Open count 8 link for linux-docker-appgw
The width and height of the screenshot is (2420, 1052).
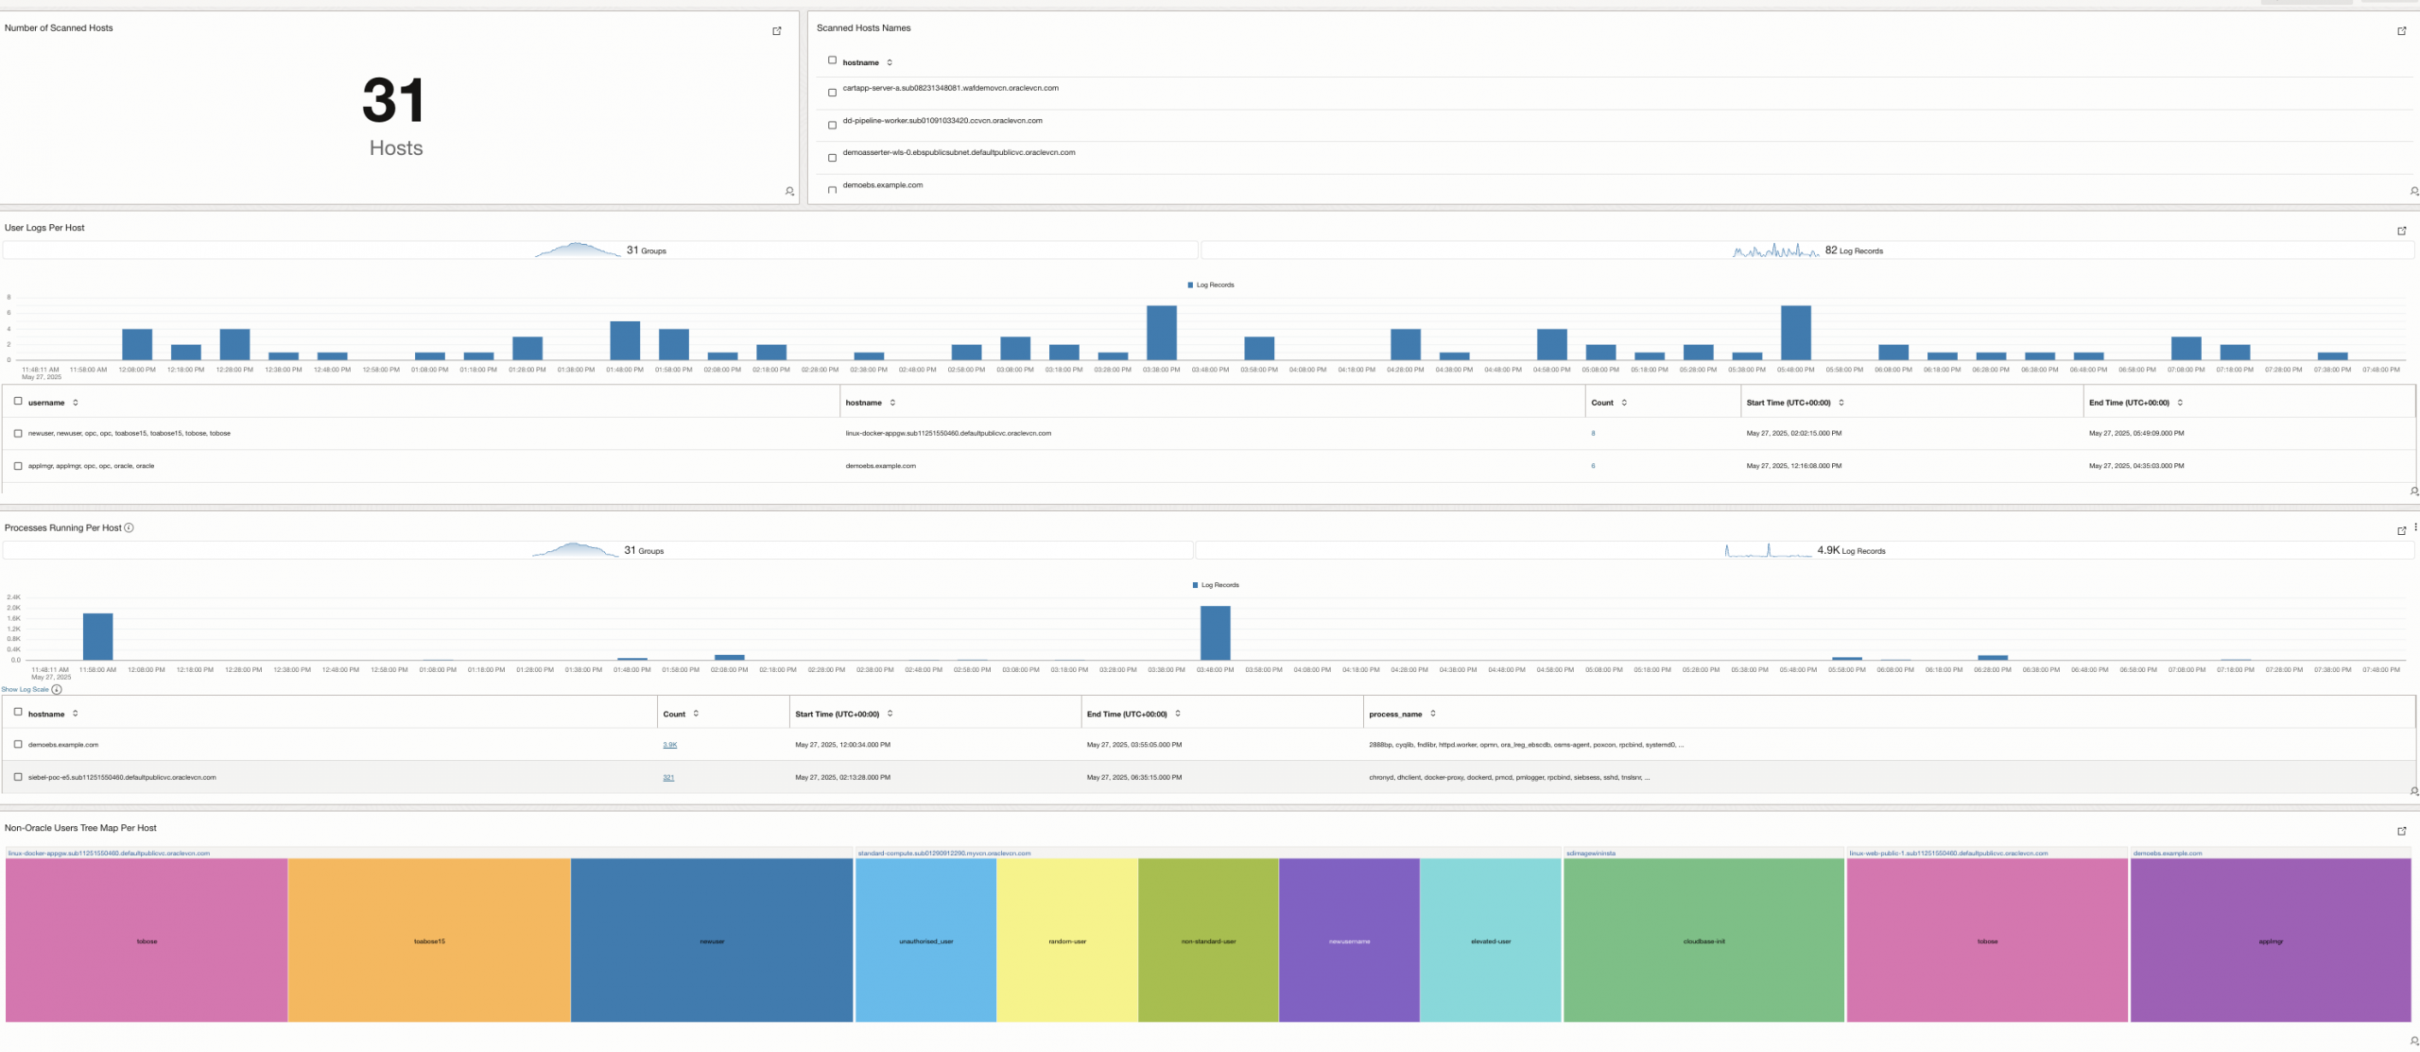pyautogui.click(x=1593, y=433)
